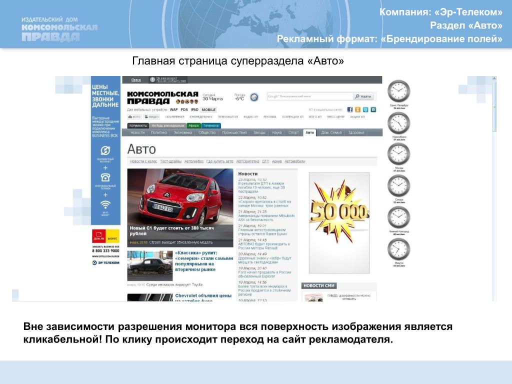Click the Google search input field
This screenshot has height=384, width=512.
click(x=310, y=96)
